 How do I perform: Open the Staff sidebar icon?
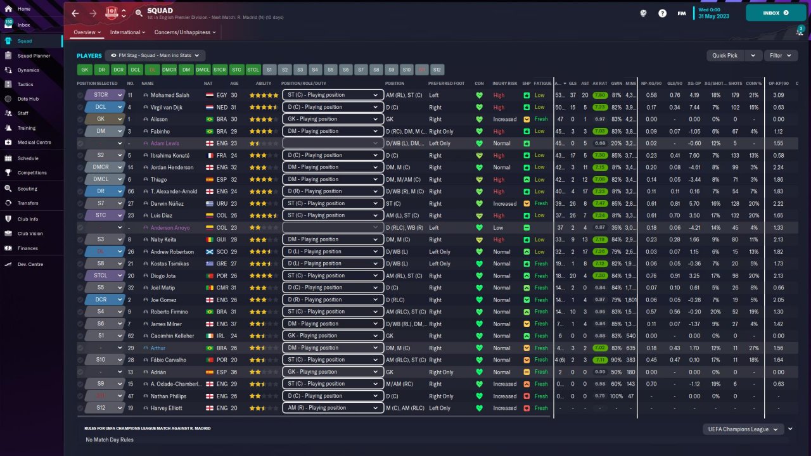[x=8, y=113]
